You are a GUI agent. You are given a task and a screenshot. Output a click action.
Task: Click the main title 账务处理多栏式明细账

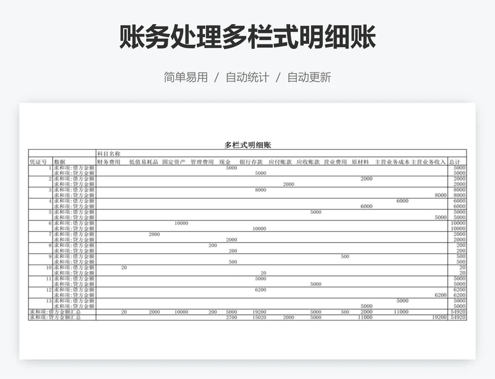pyautogui.click(x=247, y=36)
